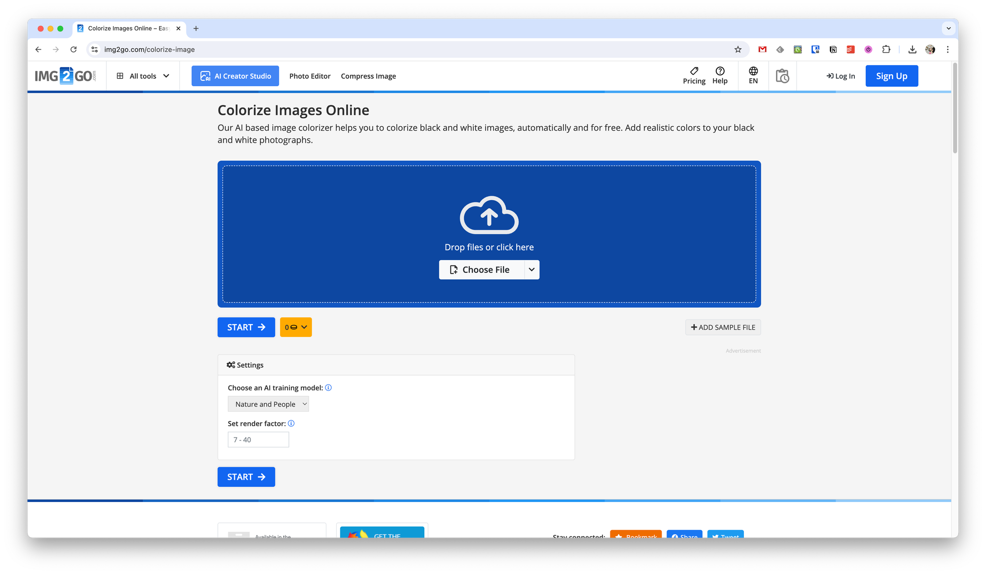Open the Help question mark icon
The image size is (986, 574).
[x=720, y=71]
